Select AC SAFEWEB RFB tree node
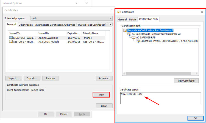Image resolution: width=206 pixels, height=123 pixels. [x=146, y=38]
